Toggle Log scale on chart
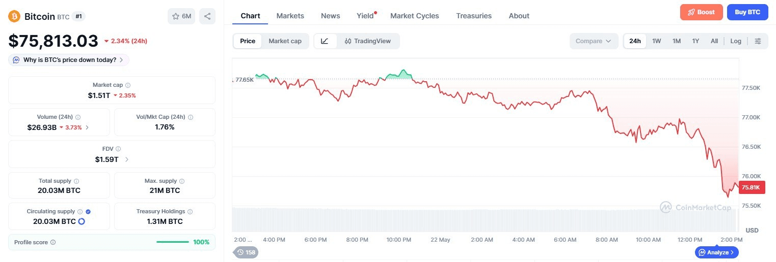Viewport: 776px width, 262px height. [x=736, y=41]
